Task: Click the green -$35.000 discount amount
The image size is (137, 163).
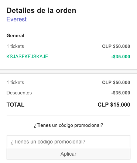Action: pos(121,57)
